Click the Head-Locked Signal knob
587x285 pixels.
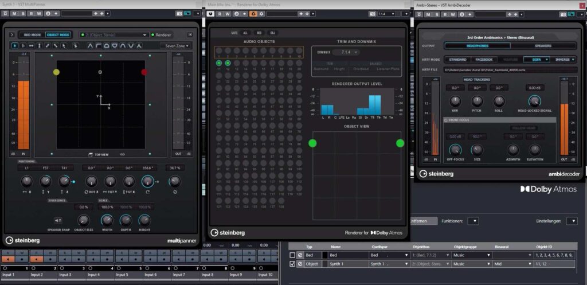tap(534, 101)
